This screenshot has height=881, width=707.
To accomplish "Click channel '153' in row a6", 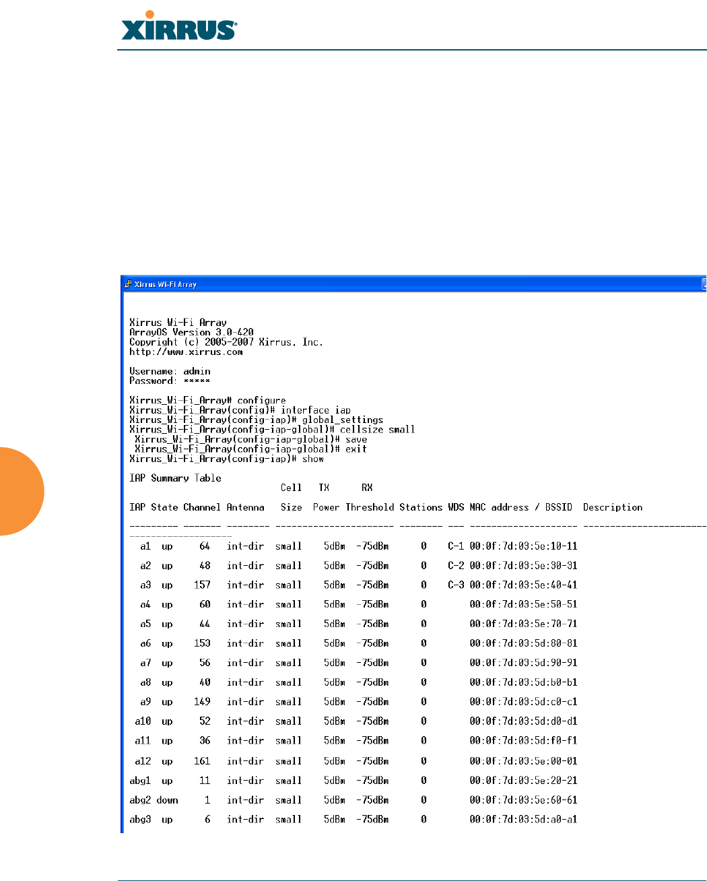I will coord(202,644).
